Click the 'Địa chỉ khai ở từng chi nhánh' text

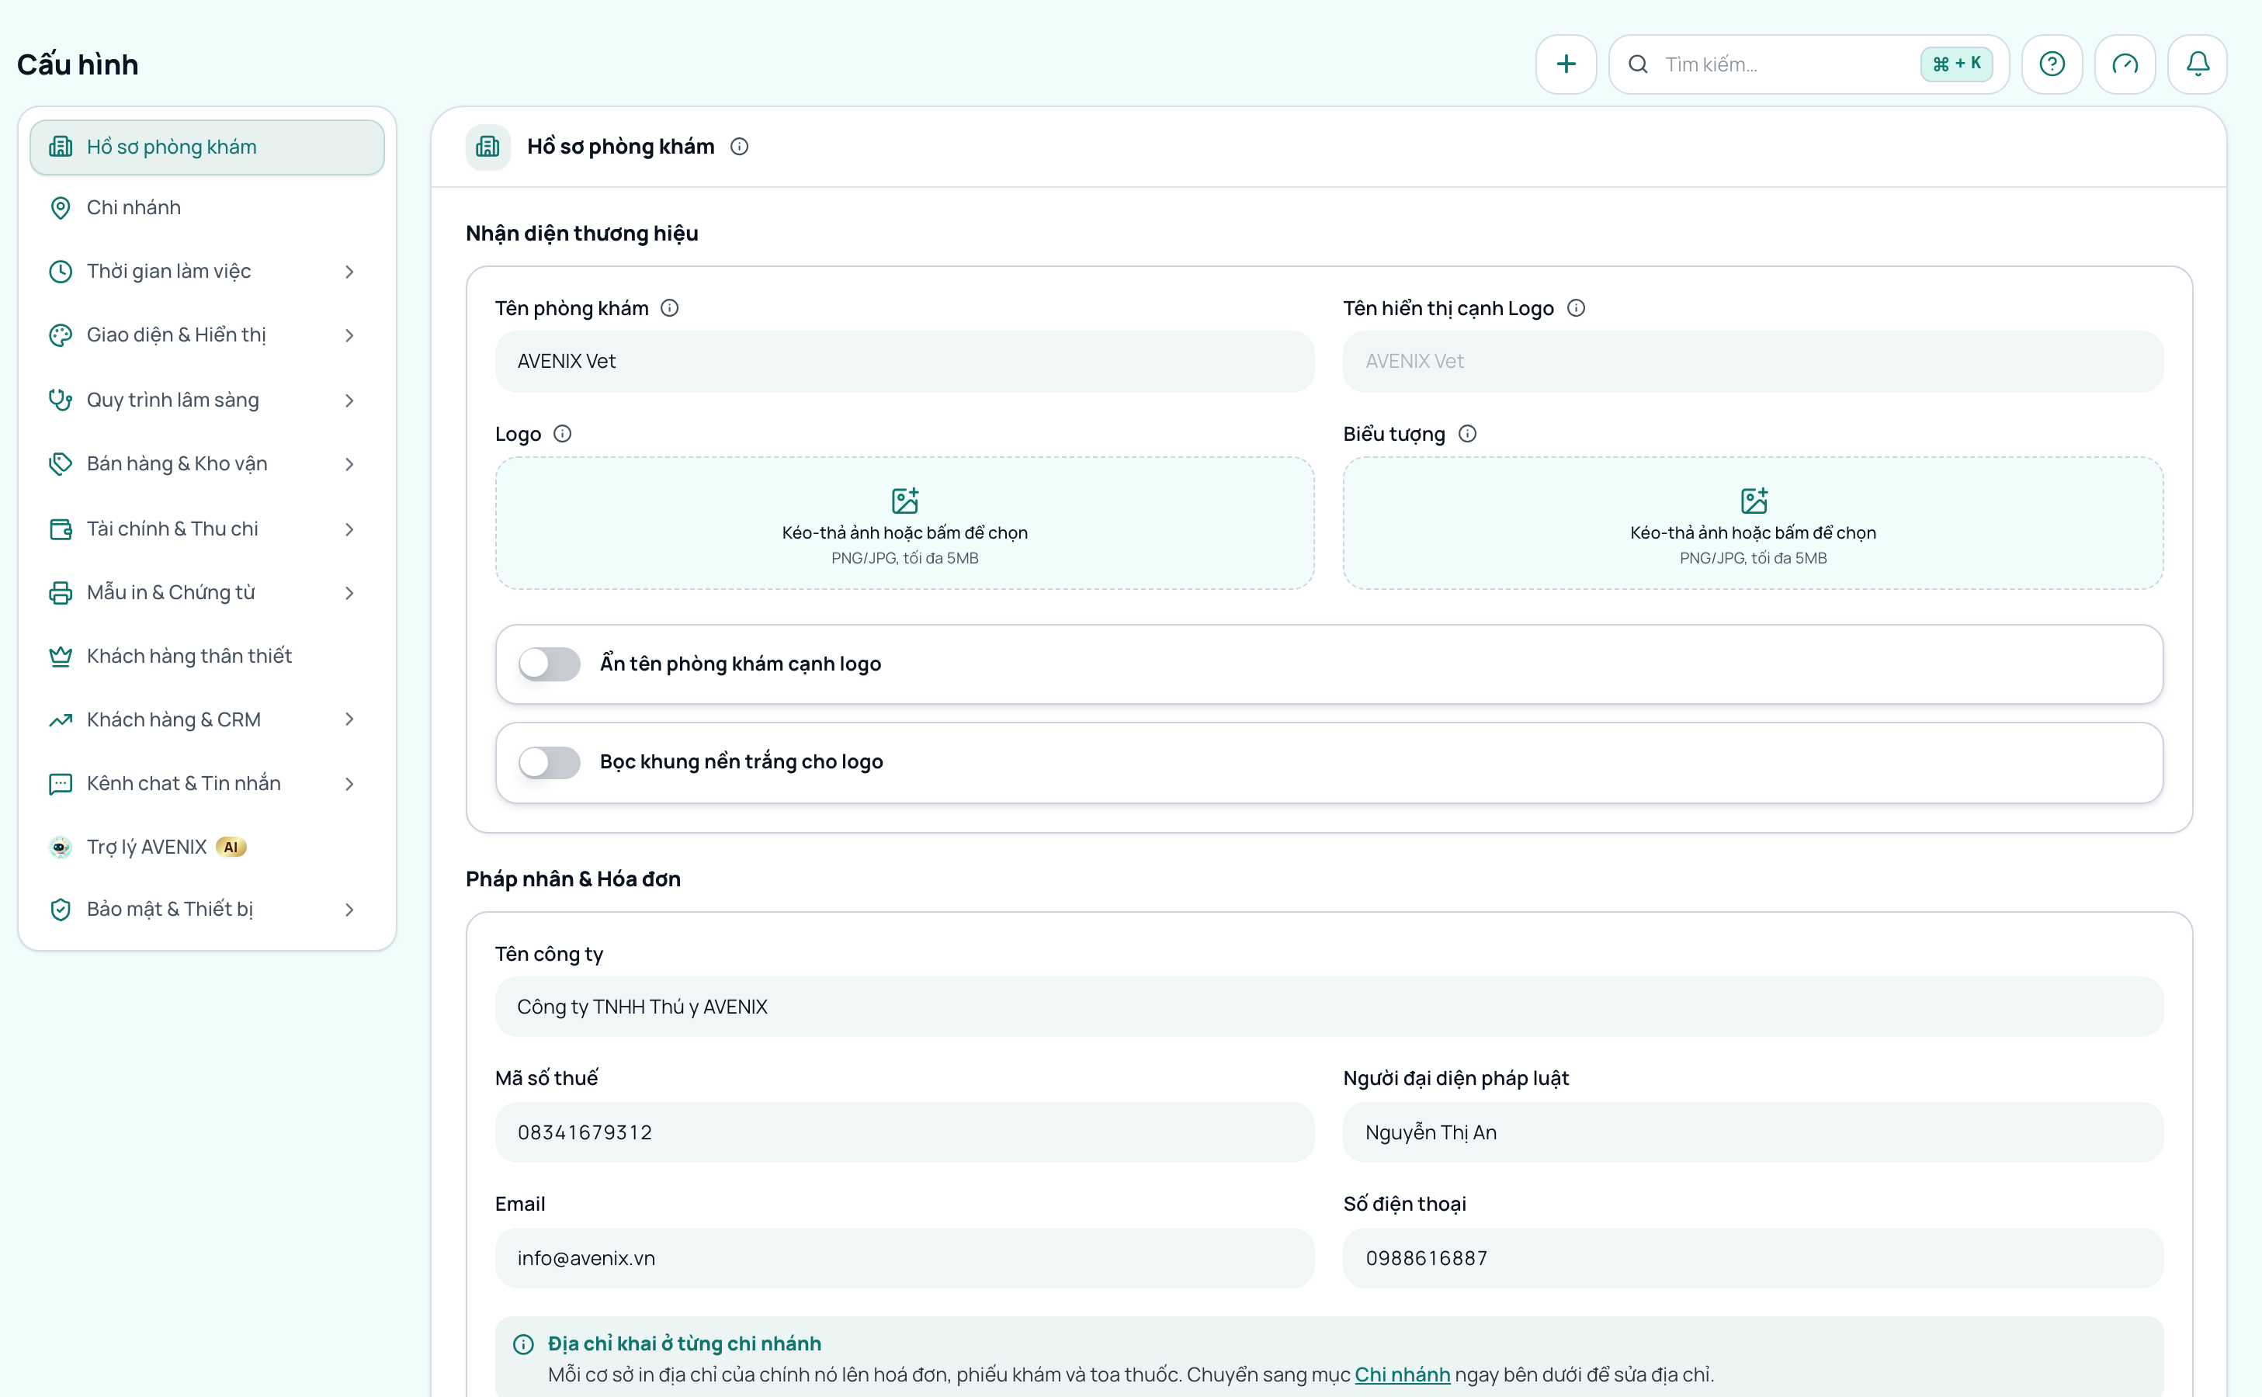(x=685, y=1344)
